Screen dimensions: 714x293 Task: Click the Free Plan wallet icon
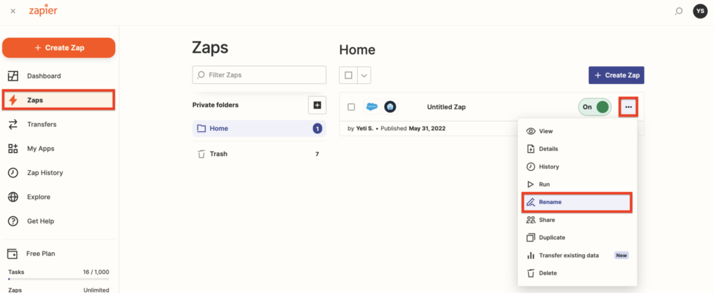click(12, 254)
